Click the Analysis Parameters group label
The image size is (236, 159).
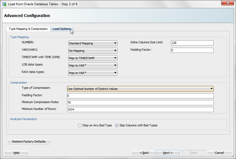click(x=24, y=119)
